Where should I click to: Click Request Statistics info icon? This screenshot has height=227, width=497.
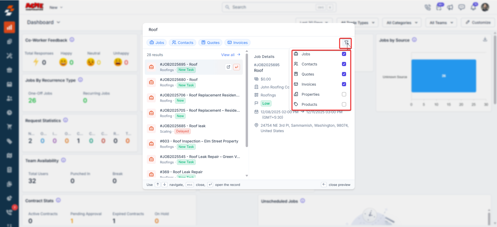(65, 120)
